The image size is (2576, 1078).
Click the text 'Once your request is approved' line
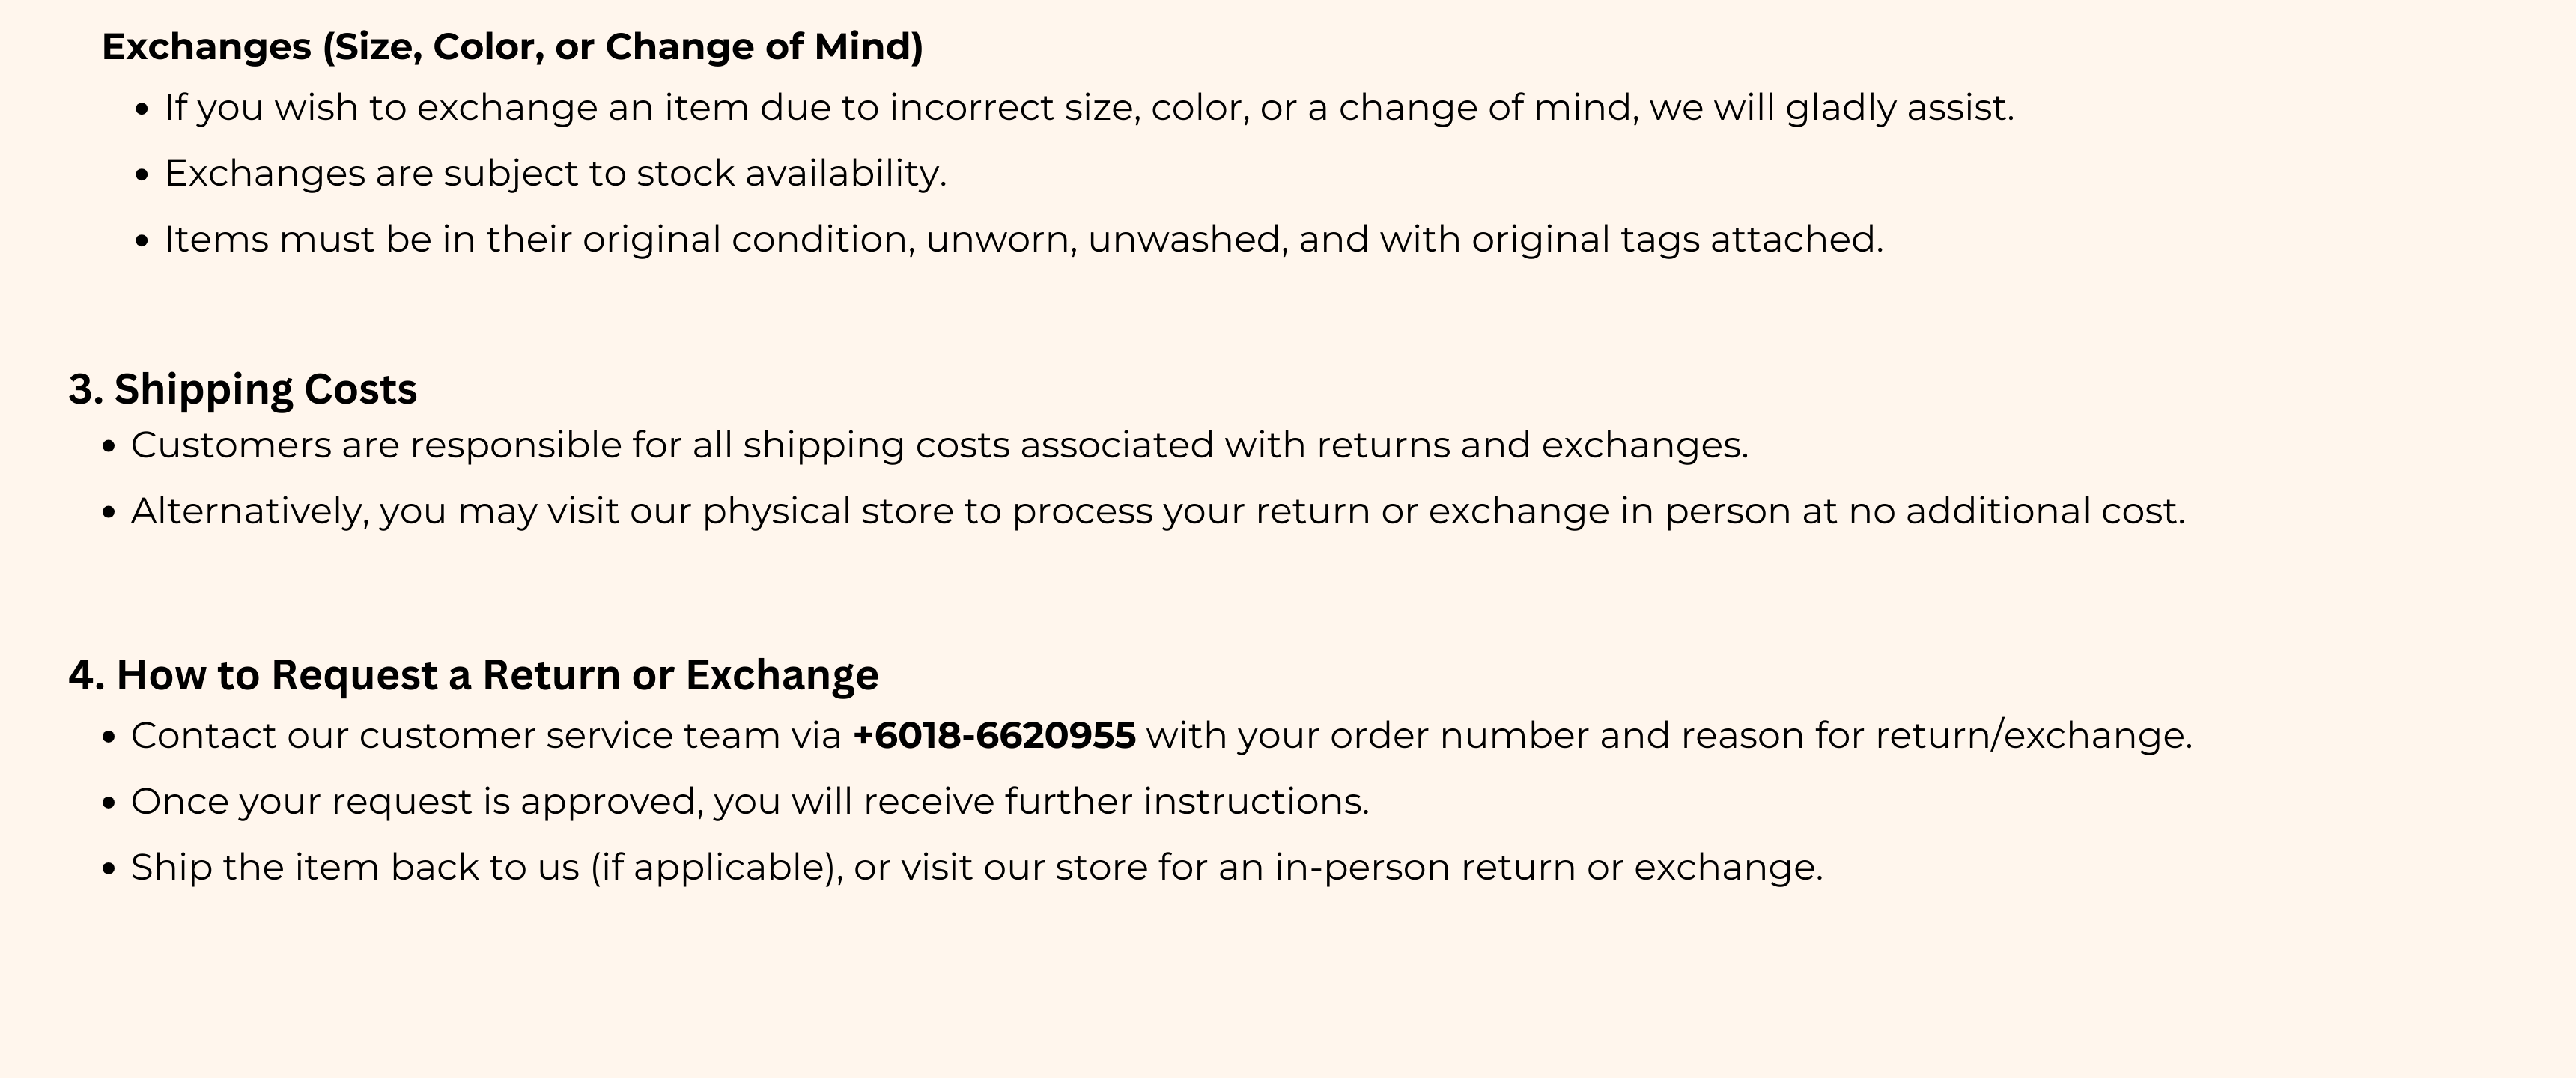tap(750, 802)
